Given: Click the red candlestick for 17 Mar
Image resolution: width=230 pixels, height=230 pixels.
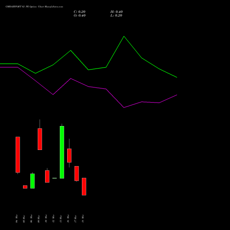Looking at the screenshot, I should (77, 173).
